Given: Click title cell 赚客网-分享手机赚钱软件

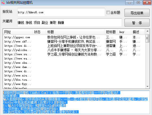Looking at the screenshot, I should click(x=73, y=41).
